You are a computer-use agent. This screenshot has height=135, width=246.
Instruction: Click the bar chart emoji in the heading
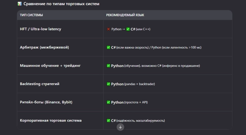[x=20, y=4]
